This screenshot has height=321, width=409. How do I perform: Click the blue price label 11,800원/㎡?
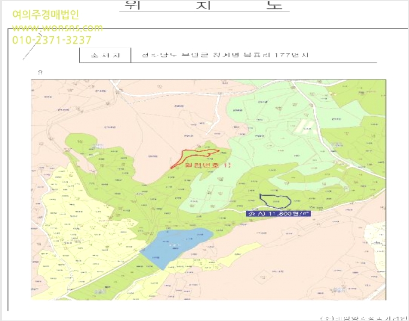pos(278,214)
